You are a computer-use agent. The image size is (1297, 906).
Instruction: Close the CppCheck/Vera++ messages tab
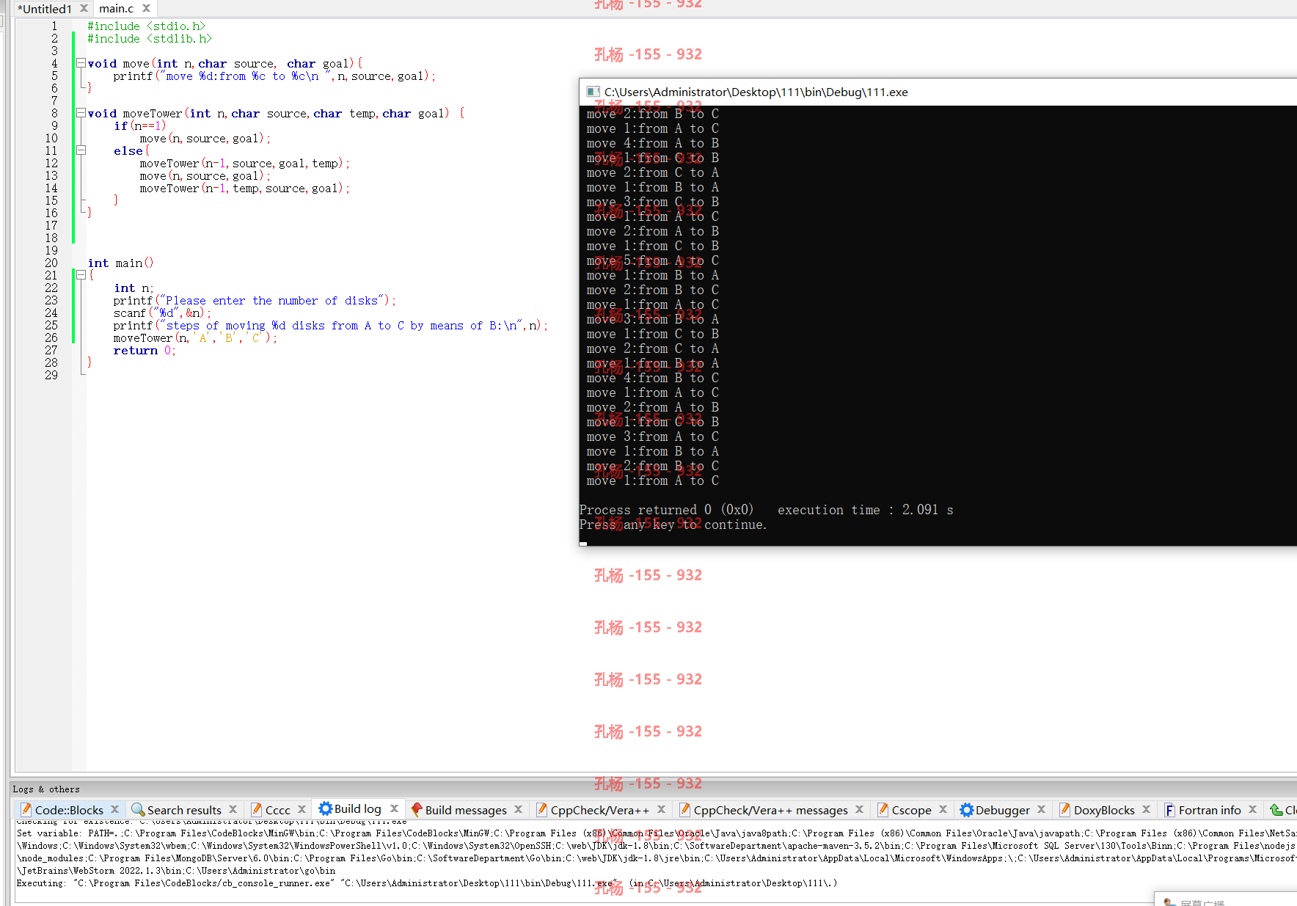(x=860, y=809)
